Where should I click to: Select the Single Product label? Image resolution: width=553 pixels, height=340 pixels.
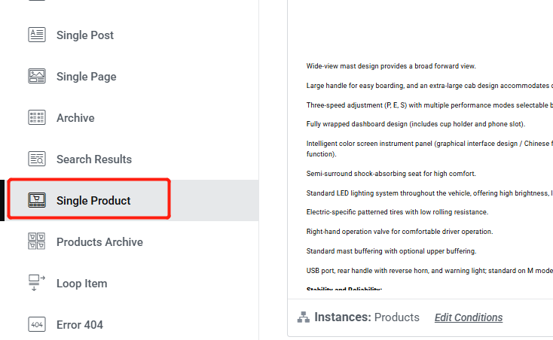[93, 201]
